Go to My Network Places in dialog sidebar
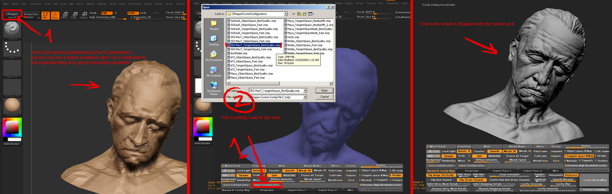The height and width of the screenshot is (194, 612). pyautogui.click(x=214, y=88)
